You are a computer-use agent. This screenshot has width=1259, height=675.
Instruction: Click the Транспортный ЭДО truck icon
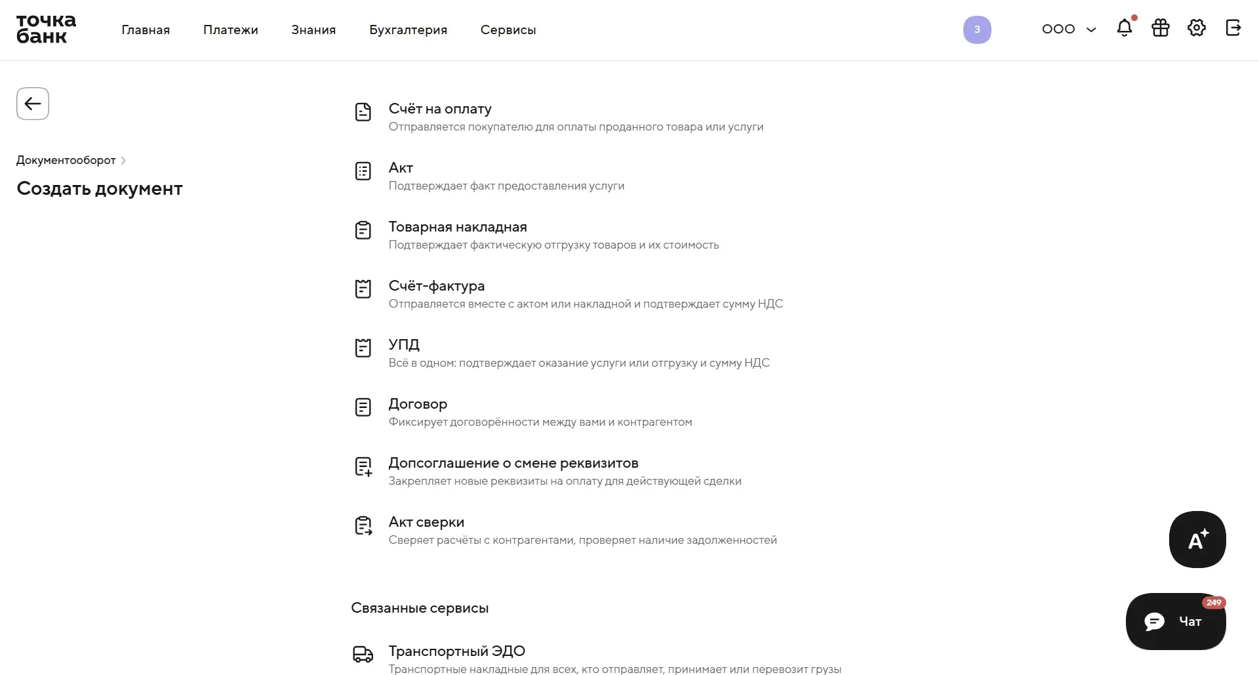click(x=363, y=654)
